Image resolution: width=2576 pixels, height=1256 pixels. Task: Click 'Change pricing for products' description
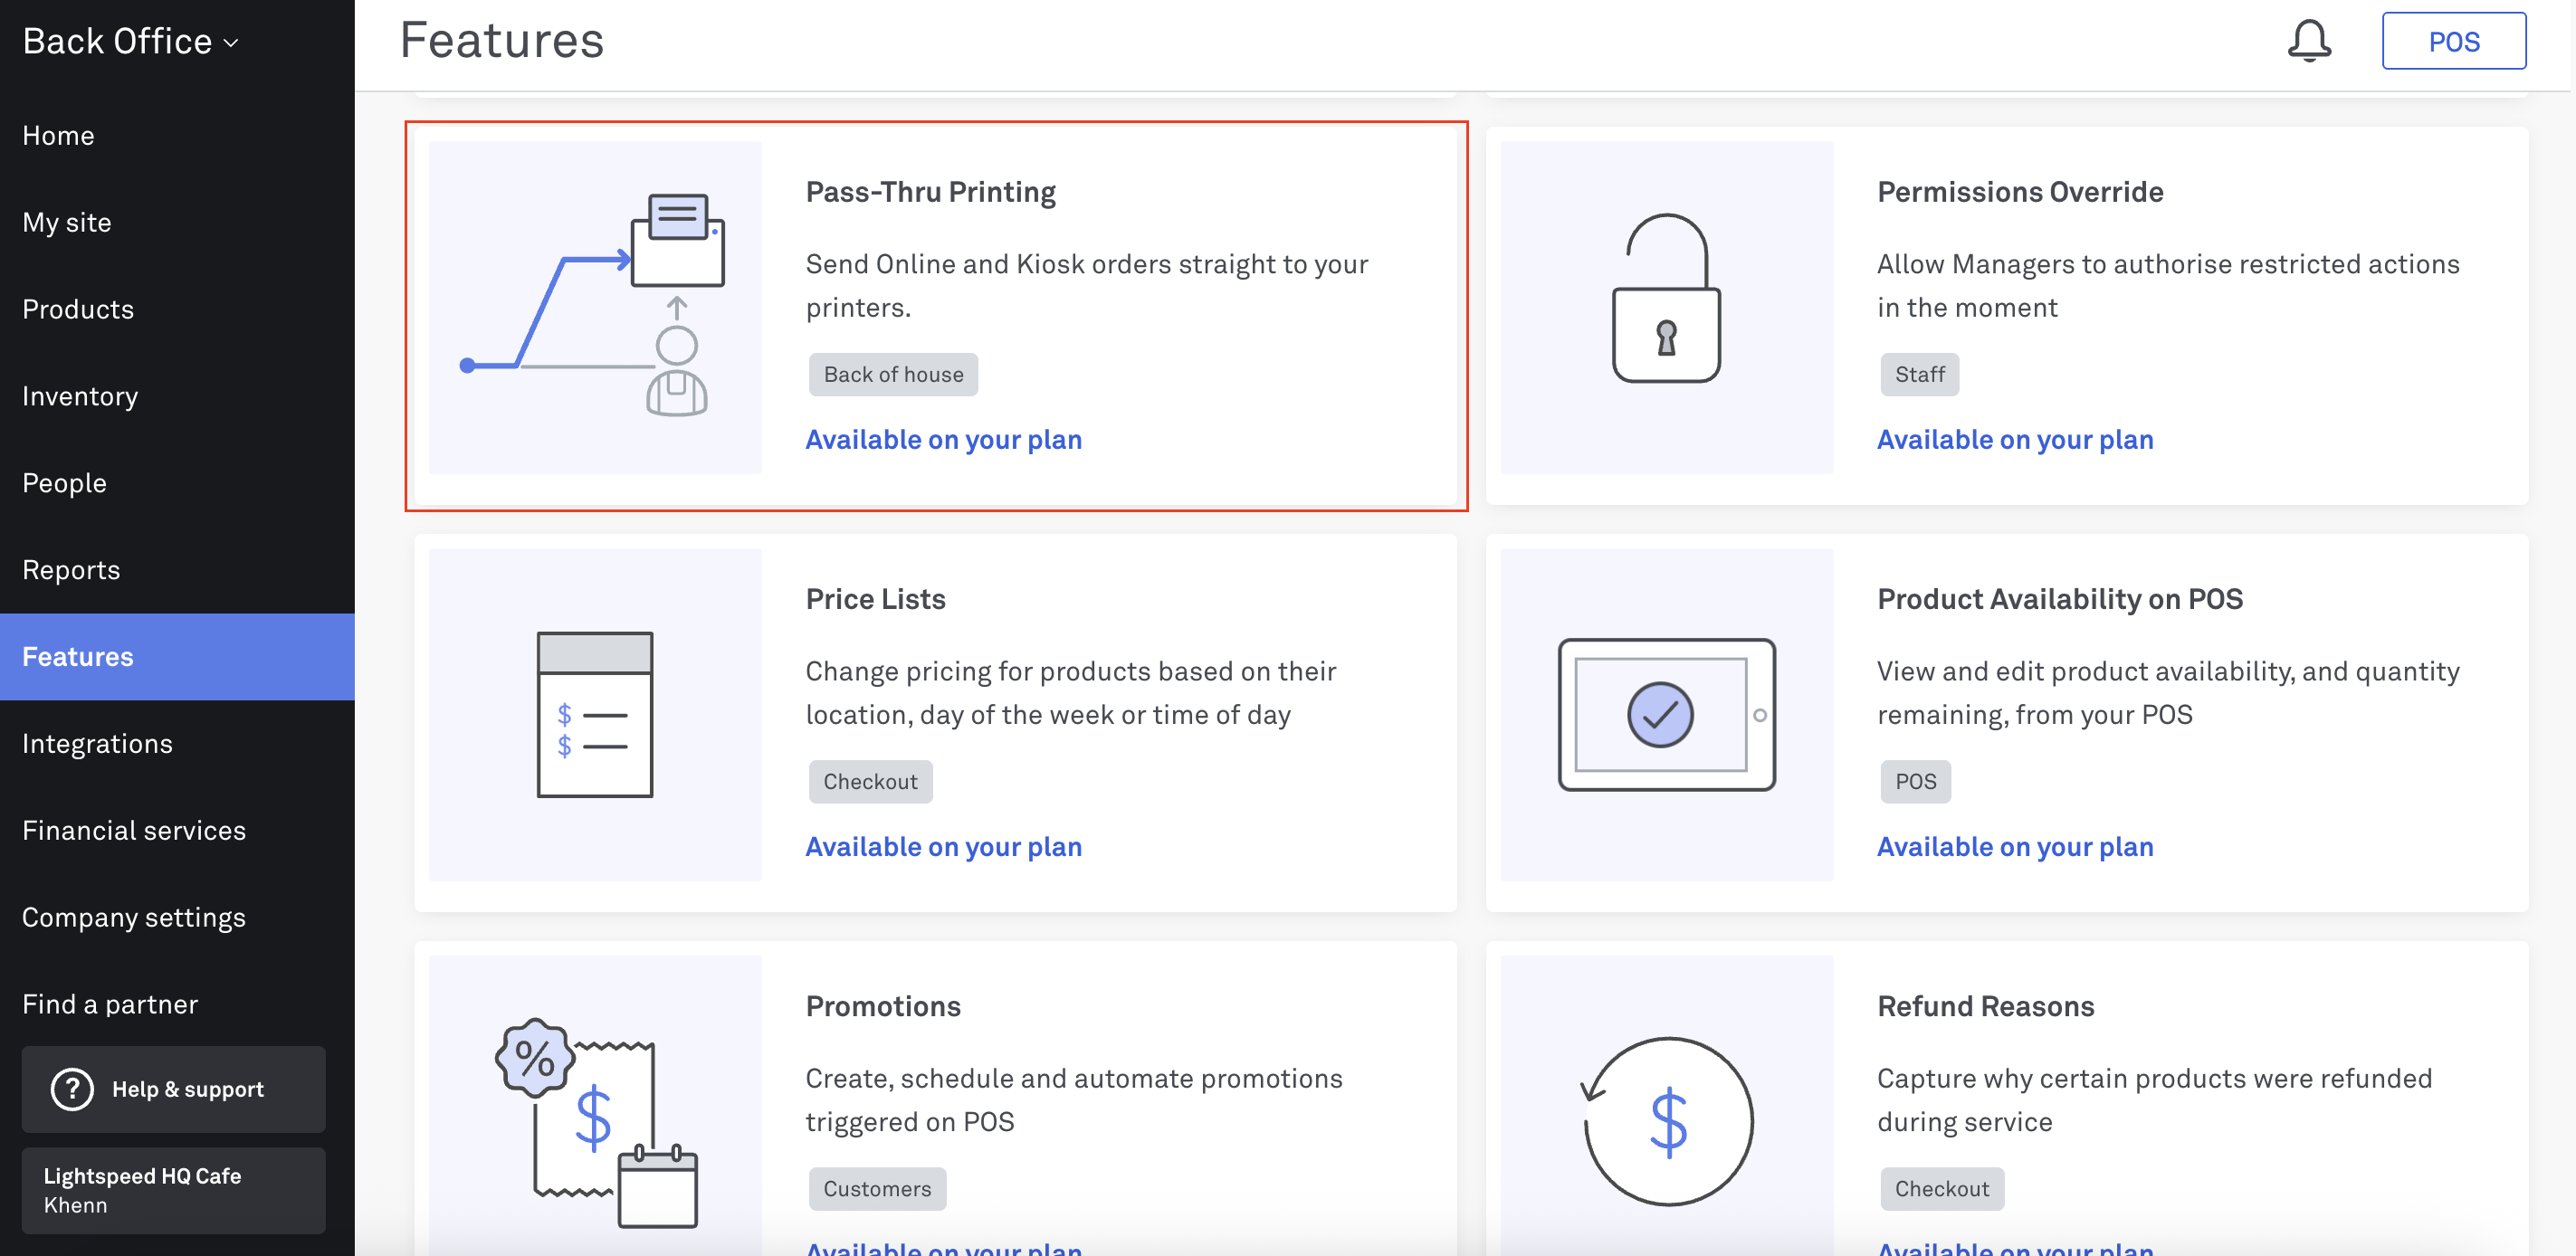1071,693
